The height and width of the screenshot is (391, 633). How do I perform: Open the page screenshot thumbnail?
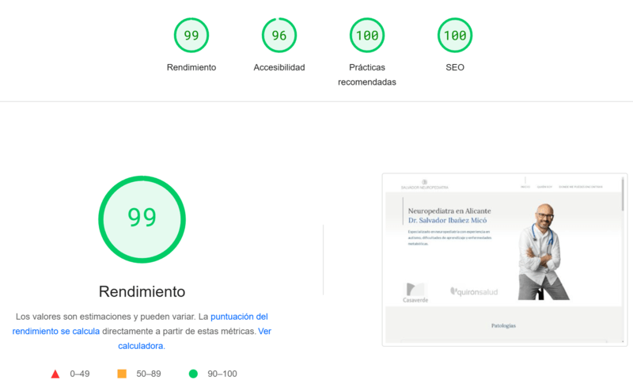505,260
